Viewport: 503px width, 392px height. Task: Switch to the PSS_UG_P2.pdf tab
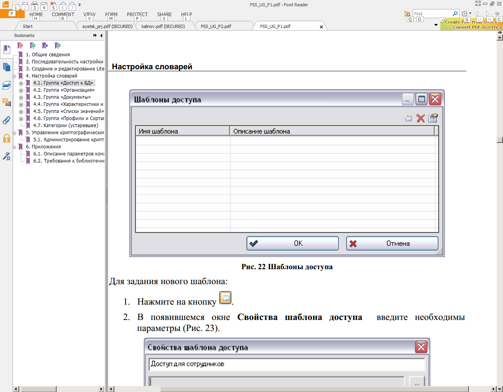tap(216, 26)
